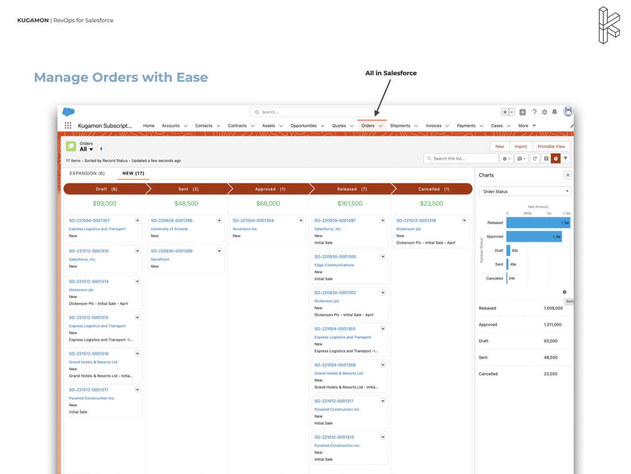Apply filters using the funnel icon
631x474 pixels.
(x=566, y=158)
